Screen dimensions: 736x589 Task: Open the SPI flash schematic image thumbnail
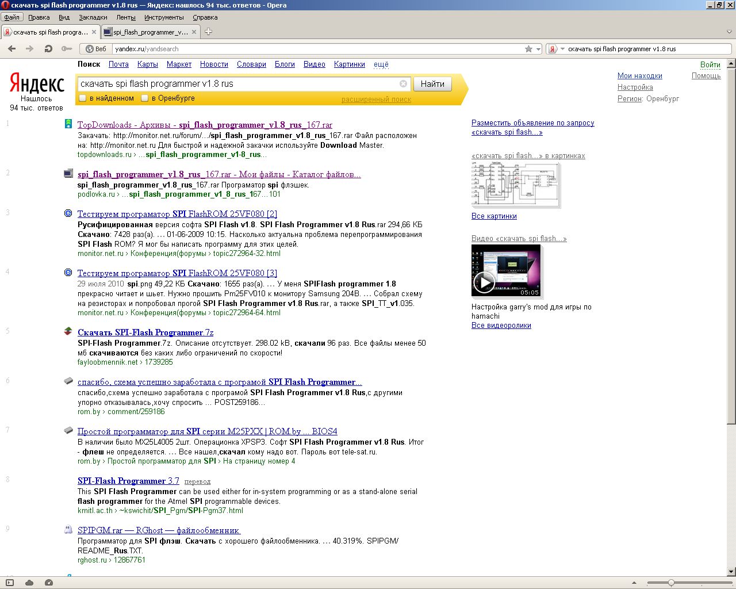[515, 185]
